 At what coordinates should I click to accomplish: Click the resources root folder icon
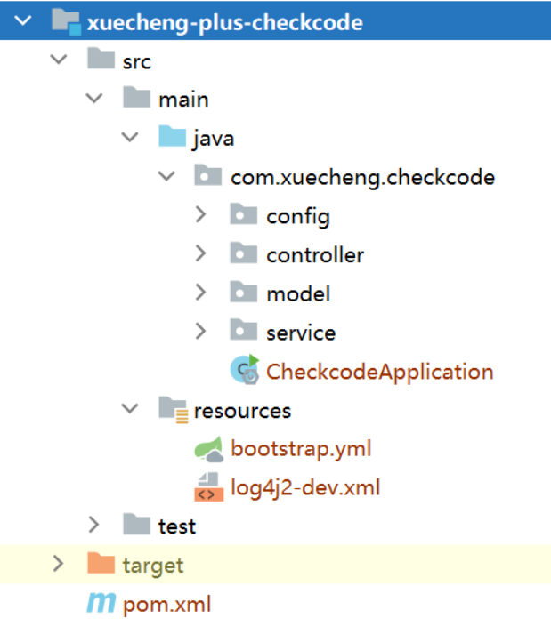pyautogui.click(x=173, y=410)
